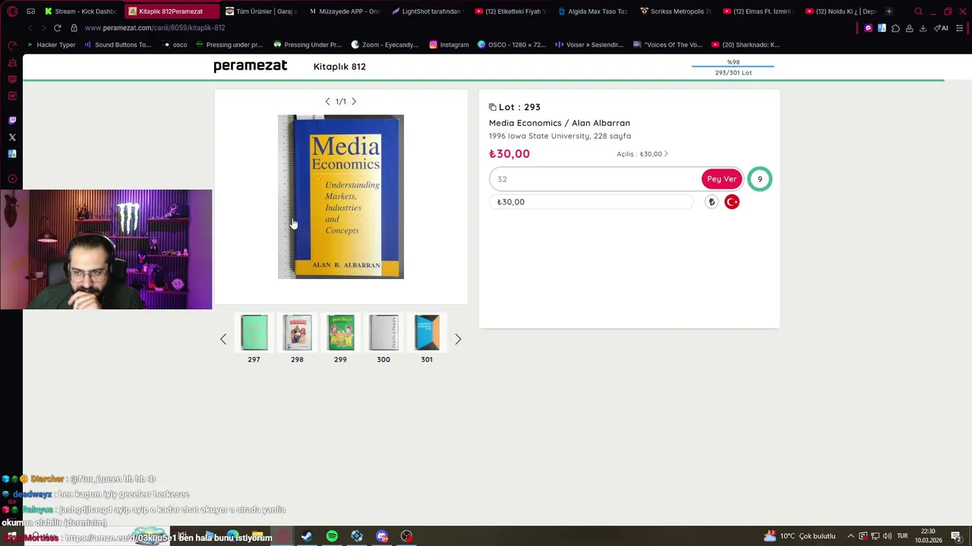Click the site lock icon in address bar

click(74, 28)
